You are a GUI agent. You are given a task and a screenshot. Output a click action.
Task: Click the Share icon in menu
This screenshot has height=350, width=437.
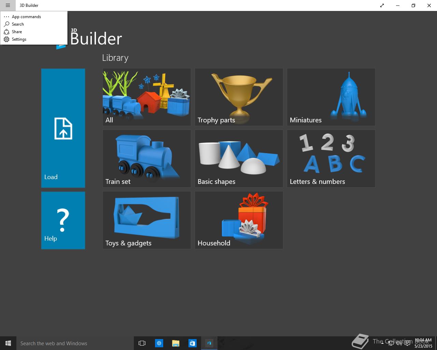(x=6, y=32)
